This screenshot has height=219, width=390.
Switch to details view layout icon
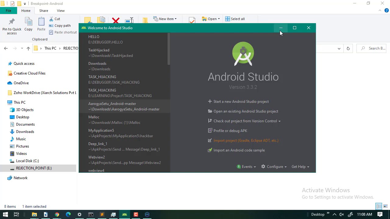[379, 207]
